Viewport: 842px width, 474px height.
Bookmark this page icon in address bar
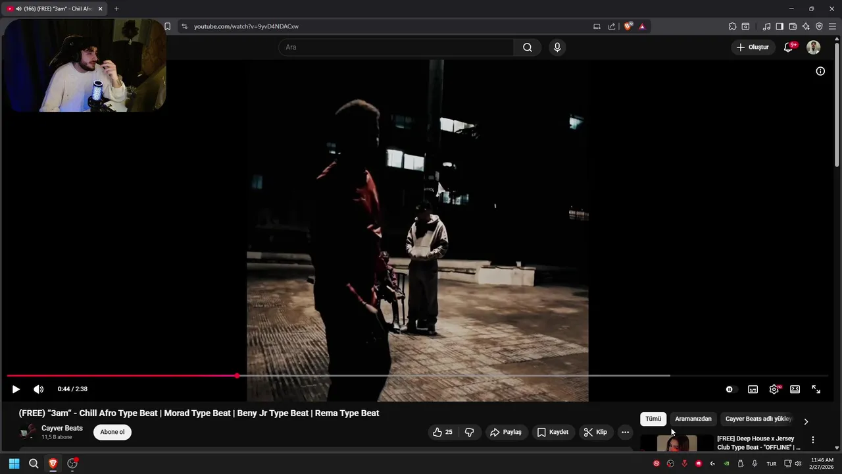[167, 26]
